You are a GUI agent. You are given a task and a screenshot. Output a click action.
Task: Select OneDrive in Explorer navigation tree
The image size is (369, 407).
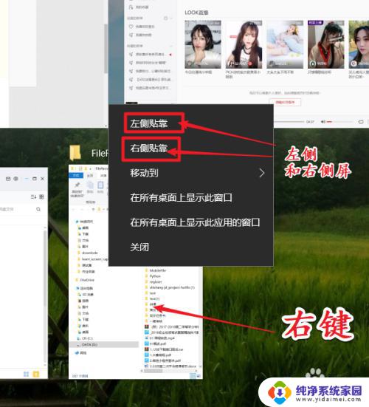tap(85, 280)
